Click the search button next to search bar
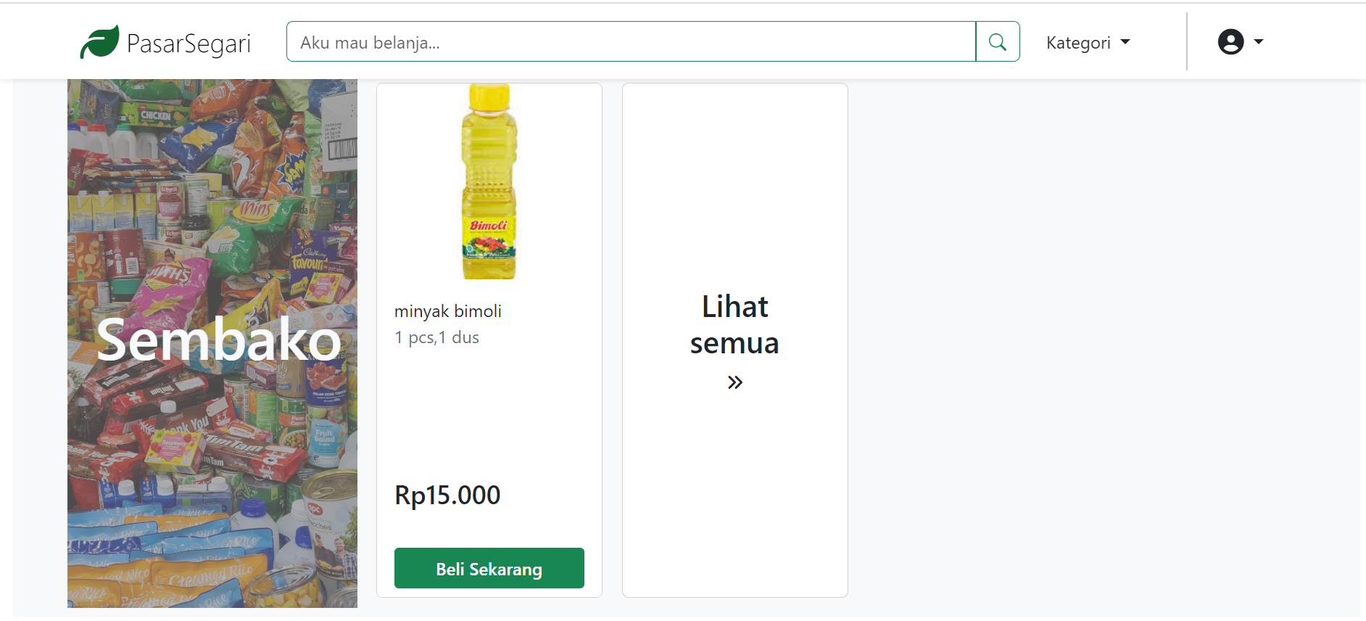 tap(998, 41)
